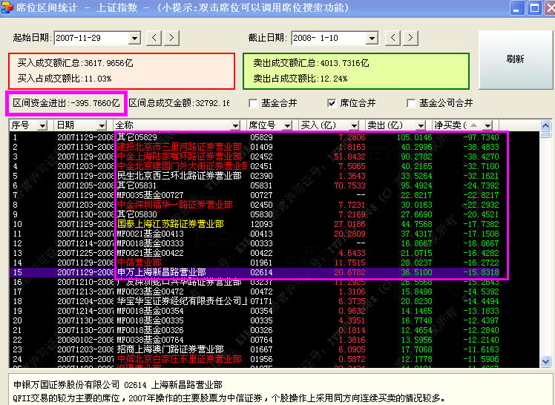555x405 pixels.
Task: Click the scrollbar up arrow in the table
Action: click(548, 125)
